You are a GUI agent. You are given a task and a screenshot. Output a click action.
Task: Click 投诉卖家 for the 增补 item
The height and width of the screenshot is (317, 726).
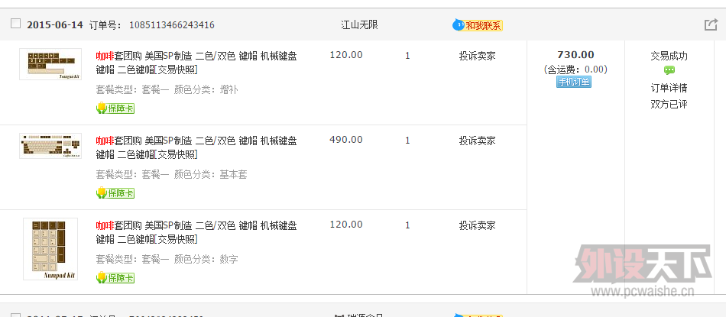tap(477, 56)
